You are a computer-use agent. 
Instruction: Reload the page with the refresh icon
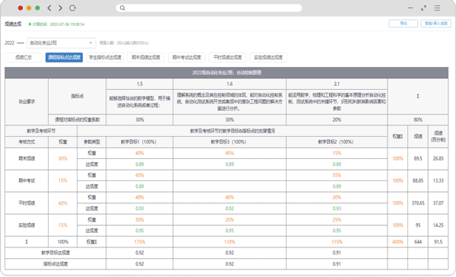(73, 8)
